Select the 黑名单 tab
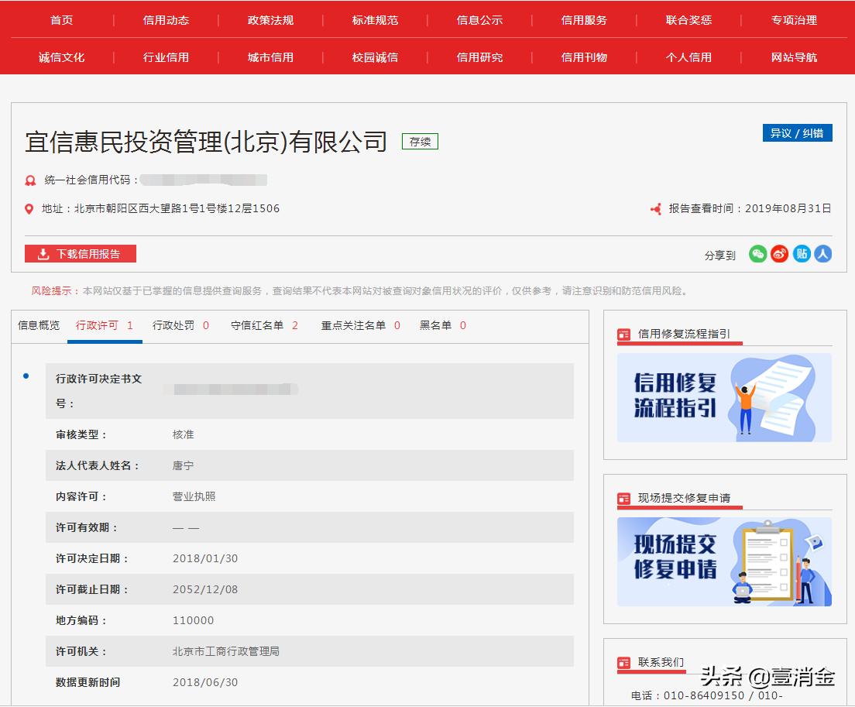The width and height of the screenshot is (855, 707). click(x=433, y=325)
